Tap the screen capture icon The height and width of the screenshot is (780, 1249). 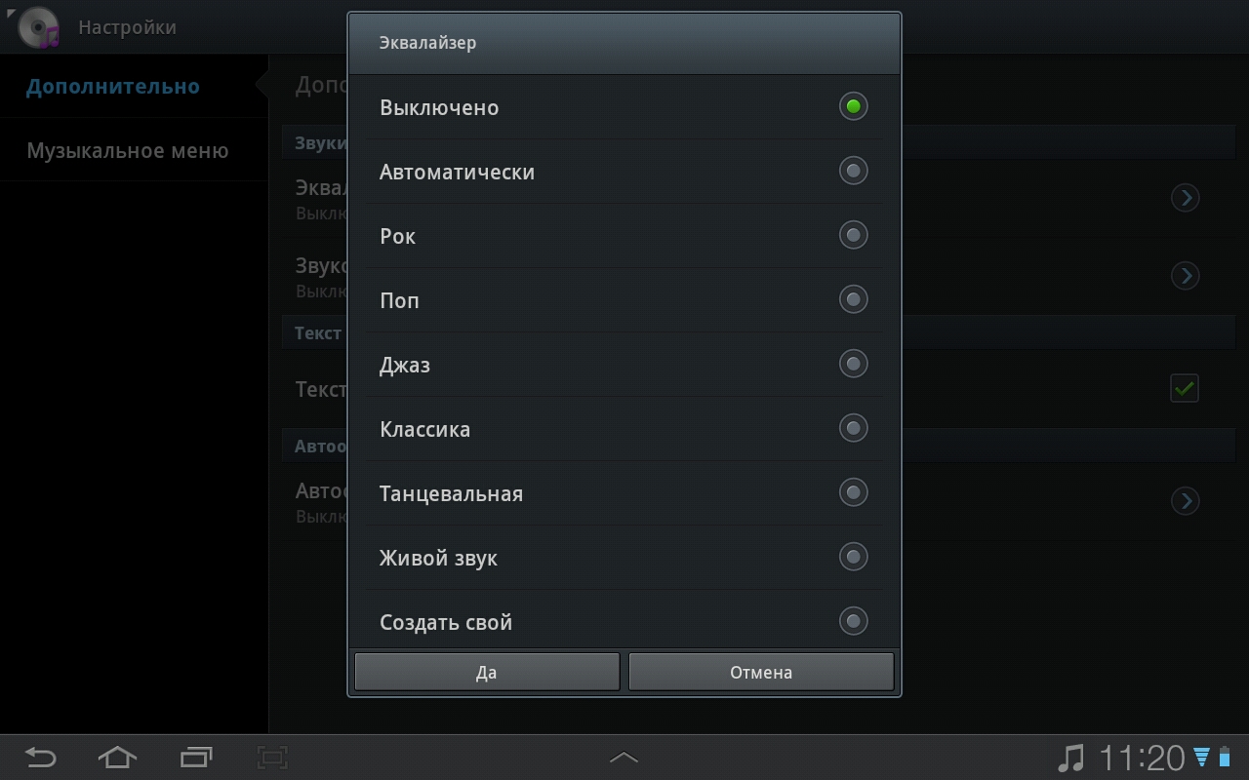273,757
